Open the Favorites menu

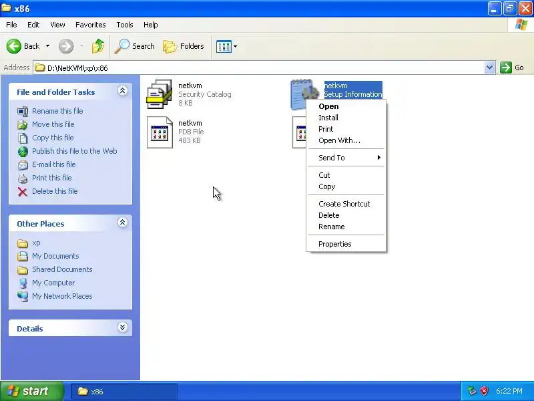(91, 25)
